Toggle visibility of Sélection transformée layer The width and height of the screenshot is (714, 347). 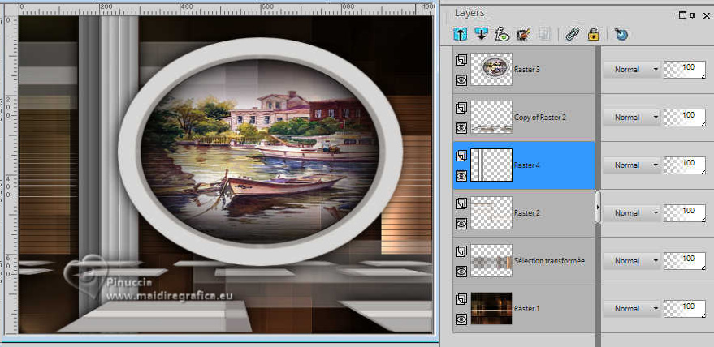coord(461,272)
